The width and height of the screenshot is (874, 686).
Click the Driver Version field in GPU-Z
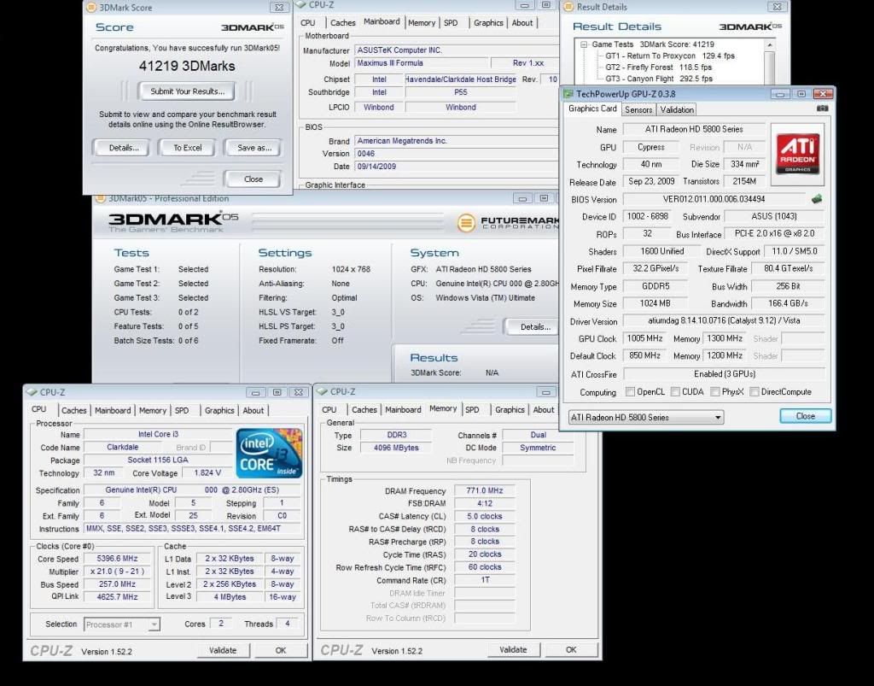click(724, 320)
